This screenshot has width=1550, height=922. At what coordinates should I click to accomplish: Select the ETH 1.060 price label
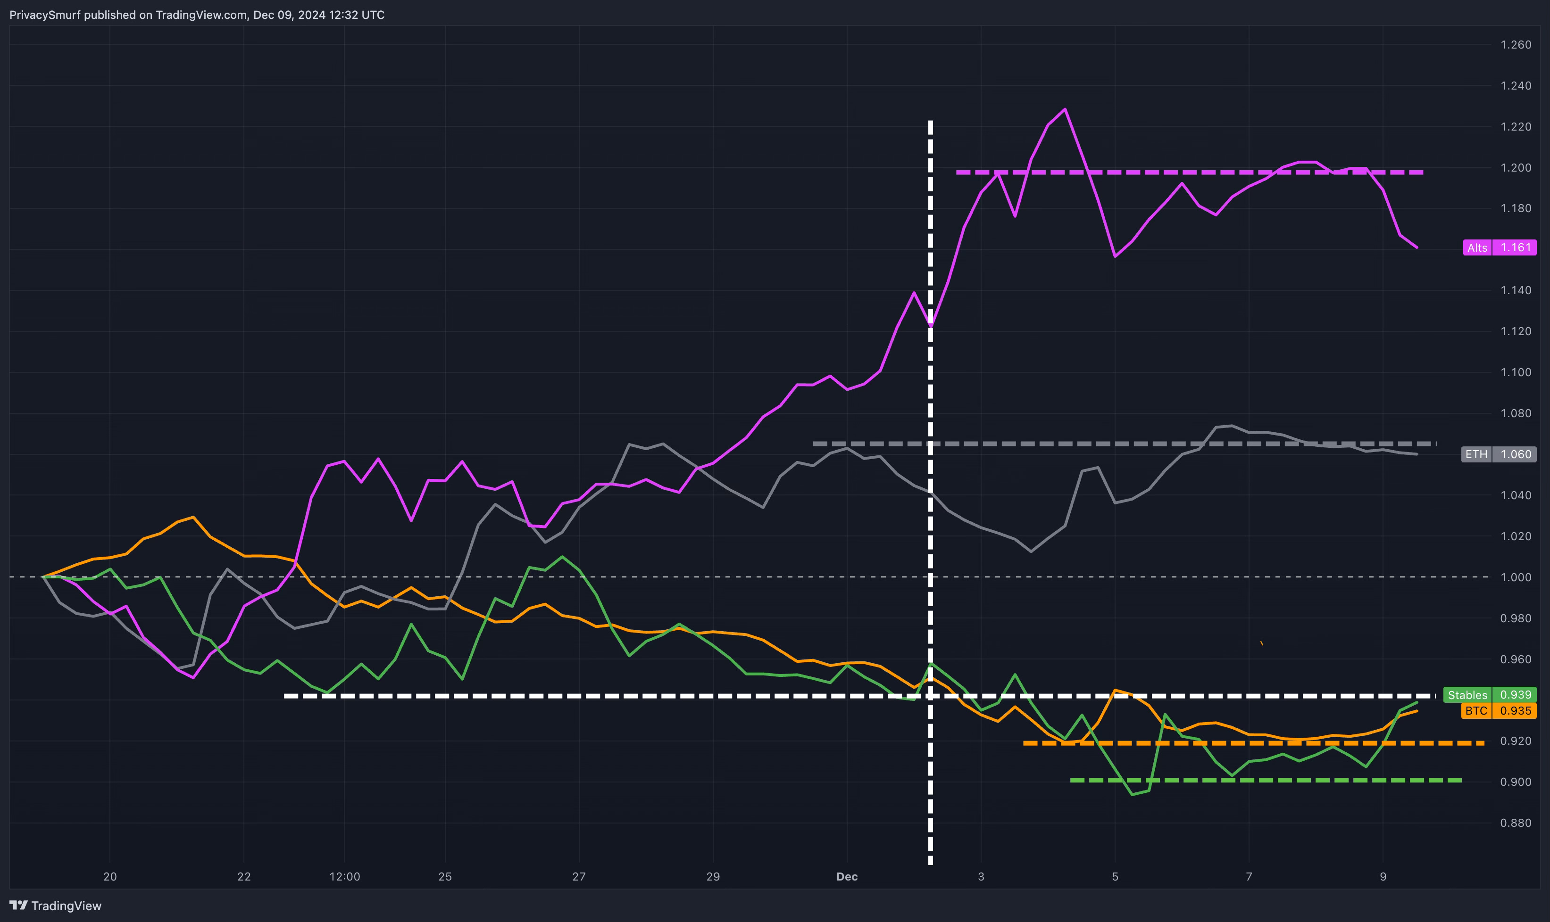click(1499, 454)
